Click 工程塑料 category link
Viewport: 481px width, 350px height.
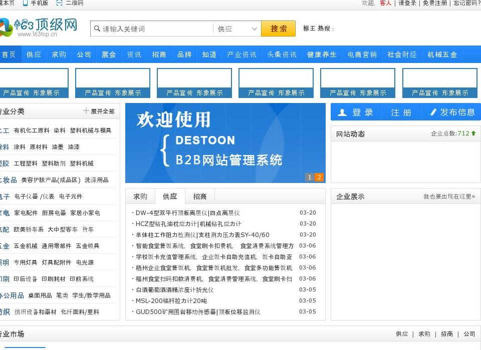(x=26, y=163)
